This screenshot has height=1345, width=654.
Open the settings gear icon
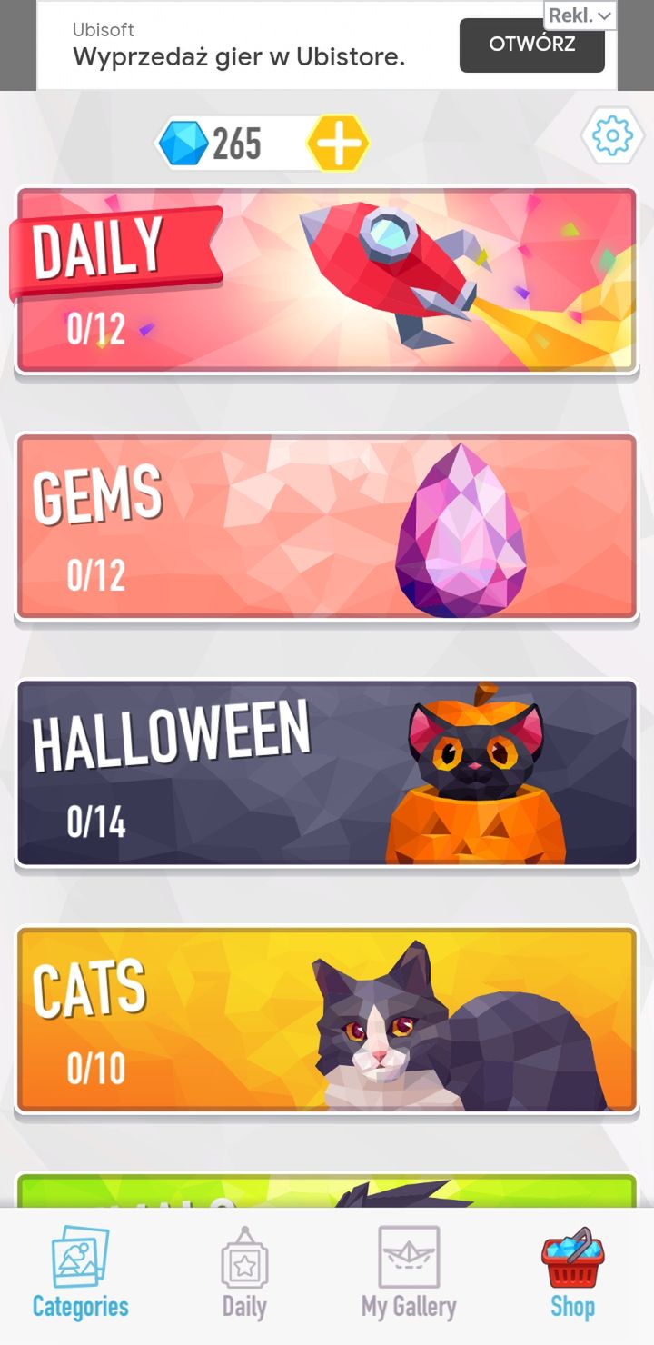pyautogui.click(x=611, y=136)
